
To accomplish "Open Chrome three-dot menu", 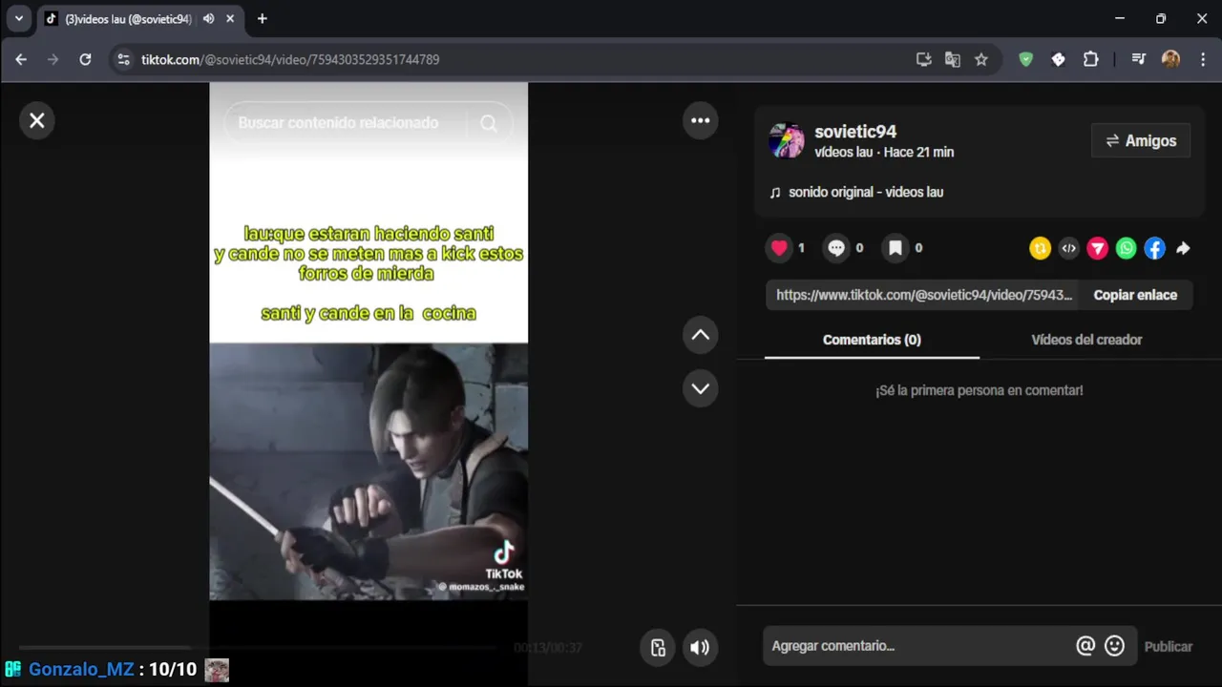I will click(1201, 59).
